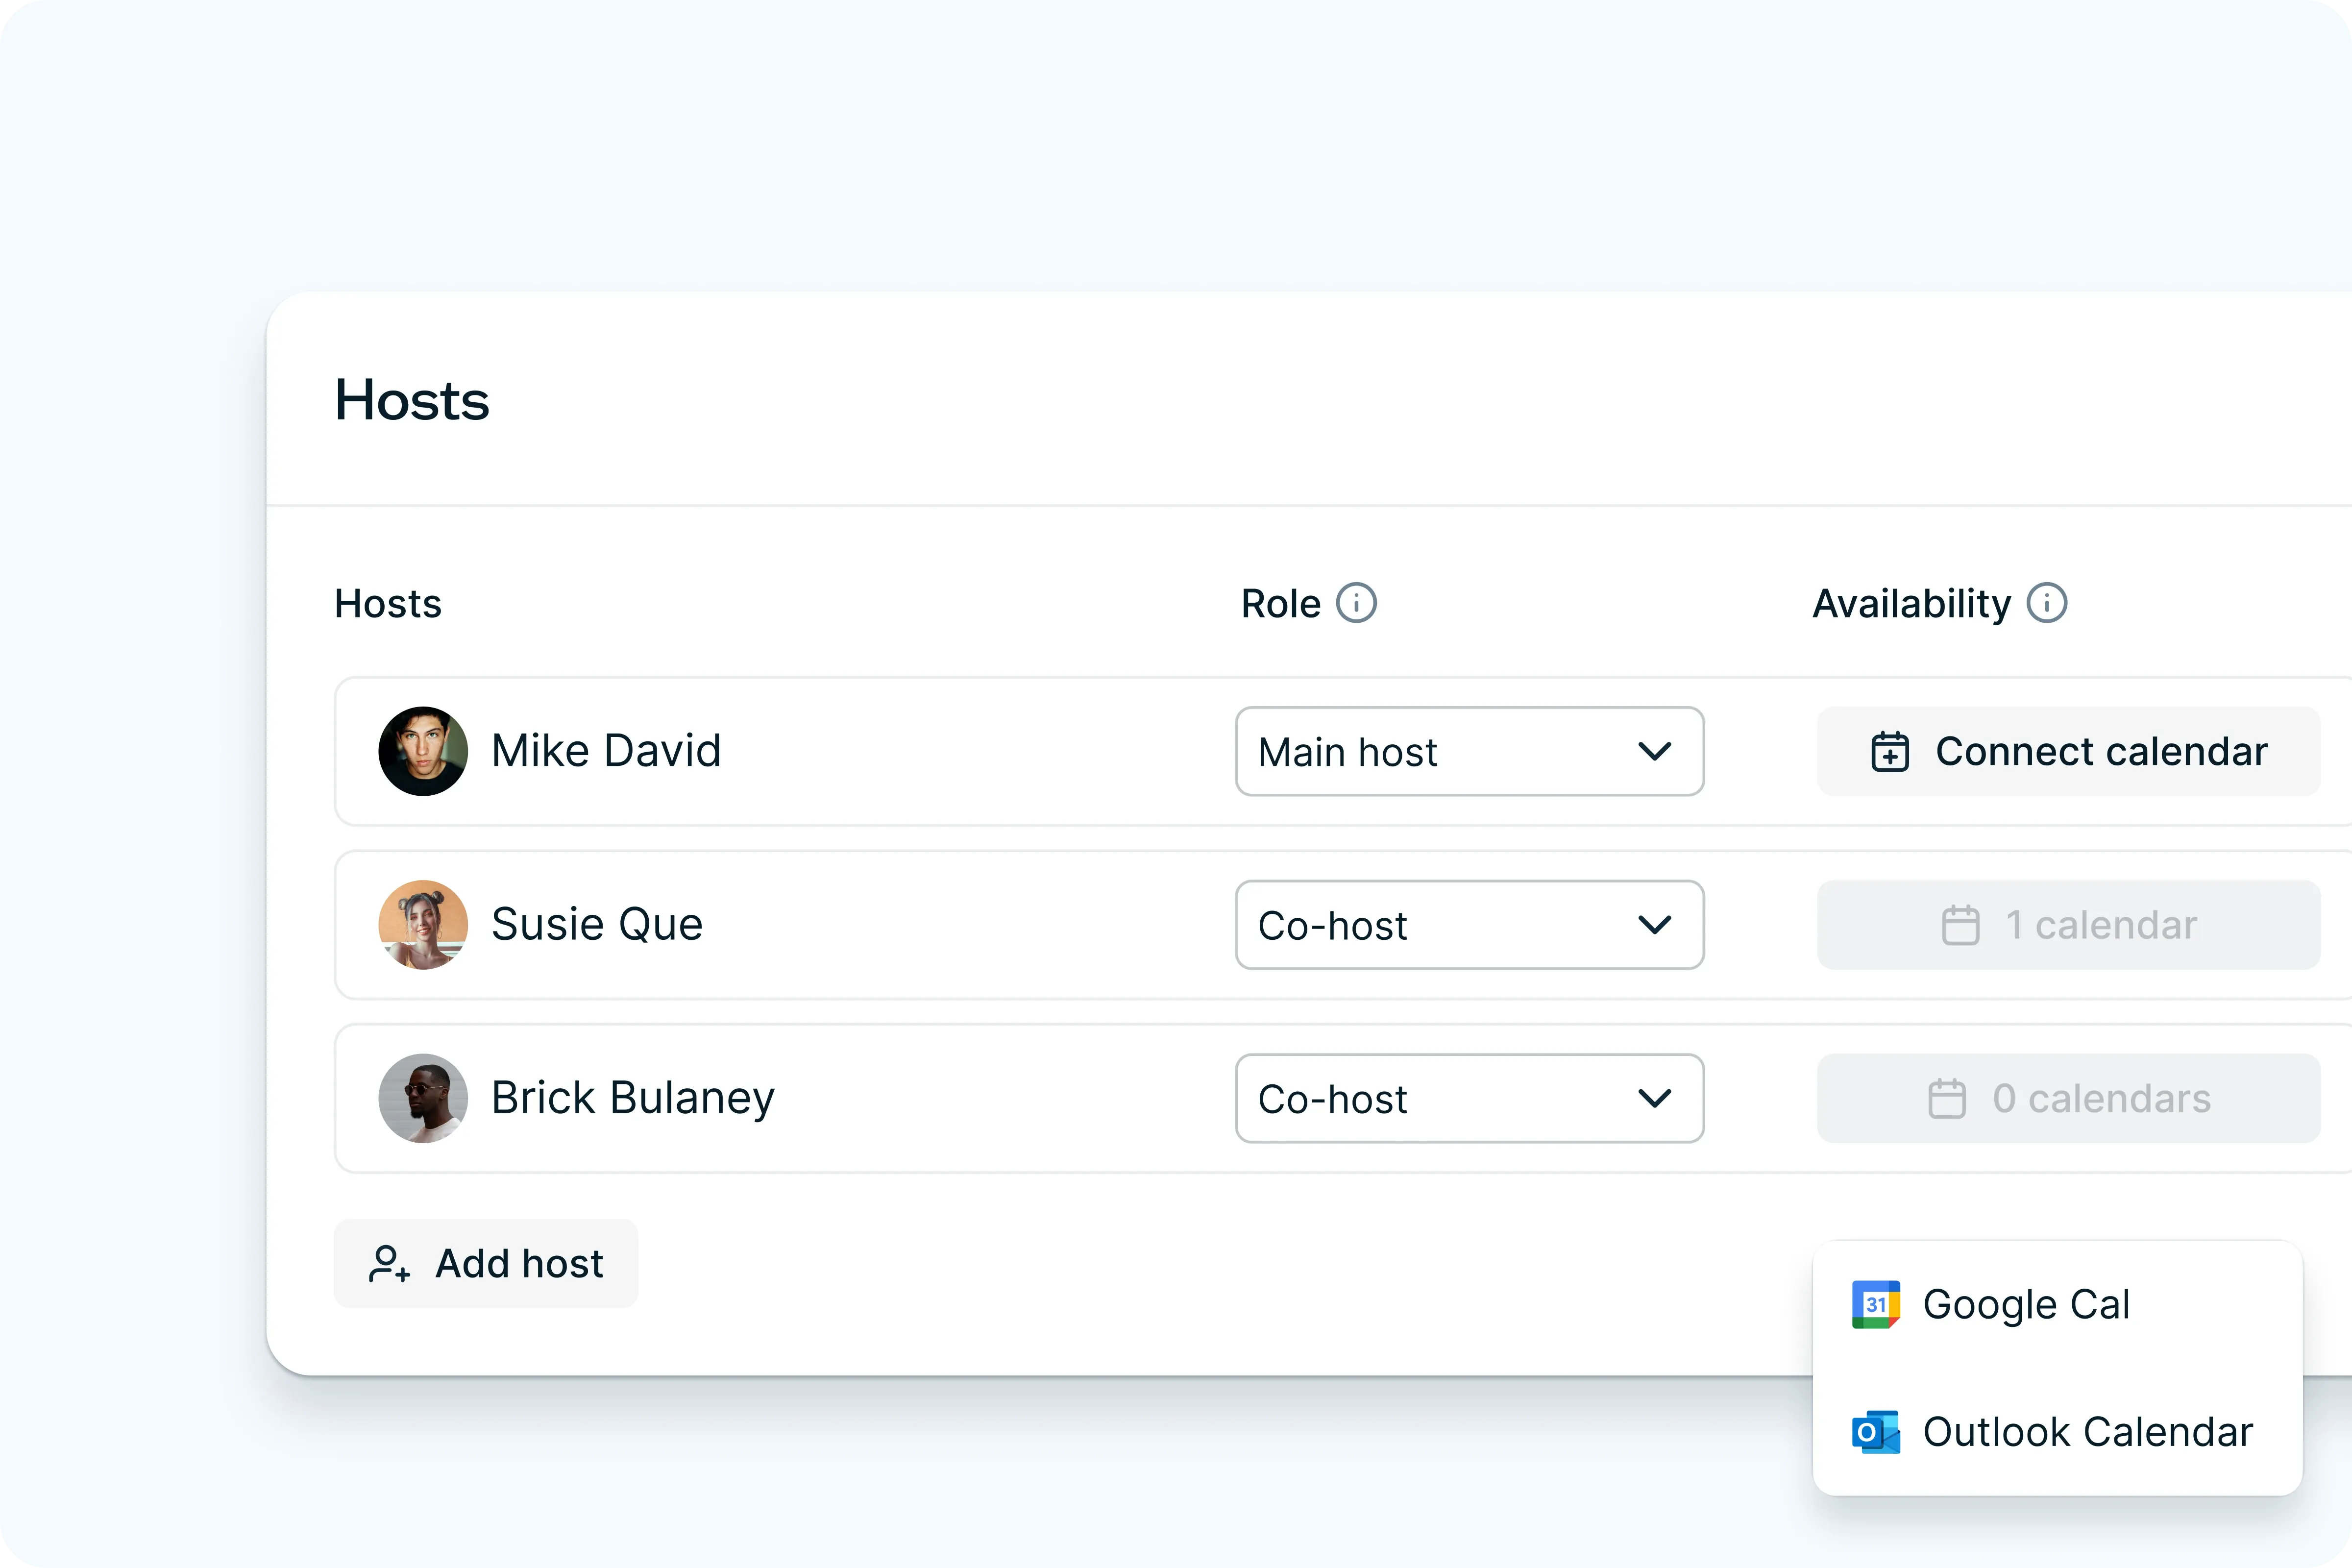Click the add-person icon beside Add host
Screen dimensions: 2352x1568
point(389,1263)
